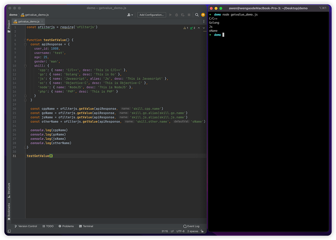This screenshot has height=240, width=336.
Task: Click the Stop square icon in toolbar
Action: click(x=189, y=15)
